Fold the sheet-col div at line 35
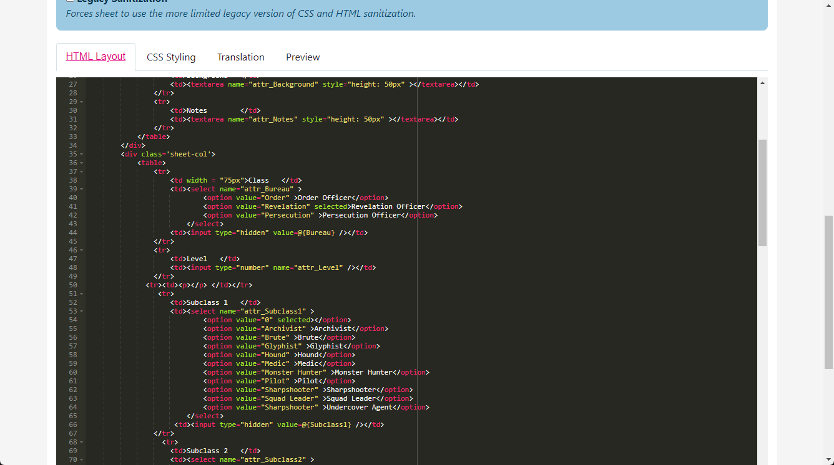 click(x=82, y=154)
